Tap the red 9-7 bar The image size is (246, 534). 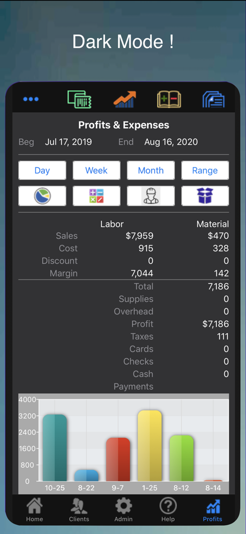coord(118,459)
